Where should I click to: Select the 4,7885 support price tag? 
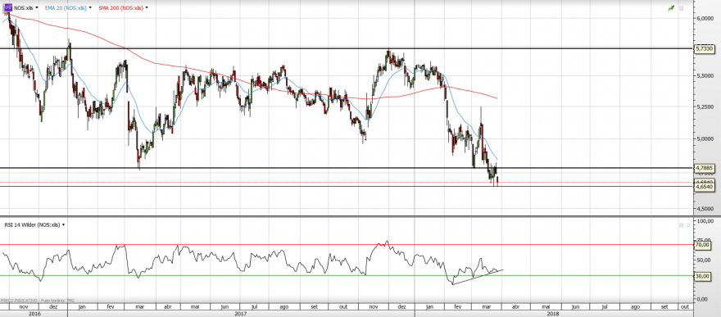tap(704, 168)
